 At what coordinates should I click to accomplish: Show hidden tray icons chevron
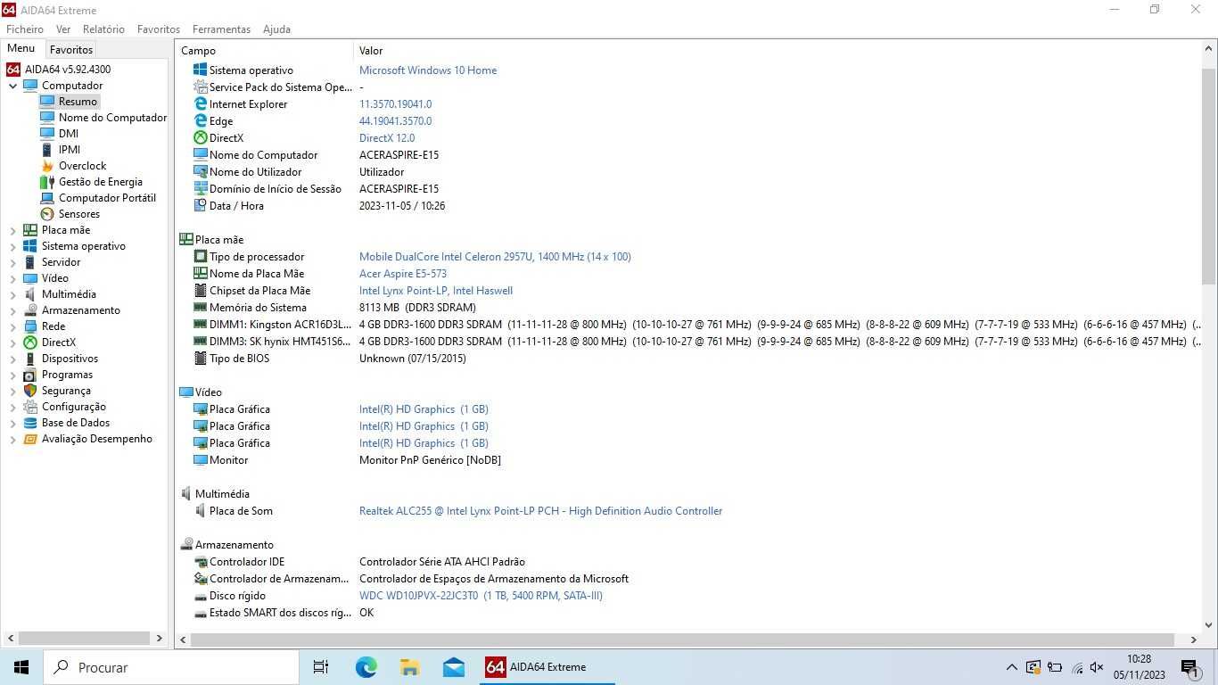1011,667
